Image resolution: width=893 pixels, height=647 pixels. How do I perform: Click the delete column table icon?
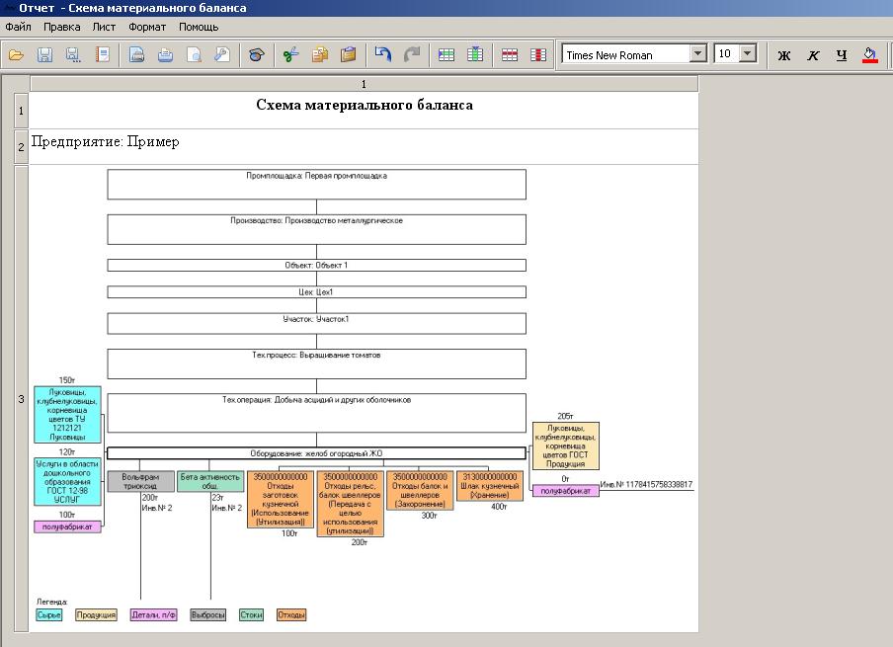pos(538,55)
